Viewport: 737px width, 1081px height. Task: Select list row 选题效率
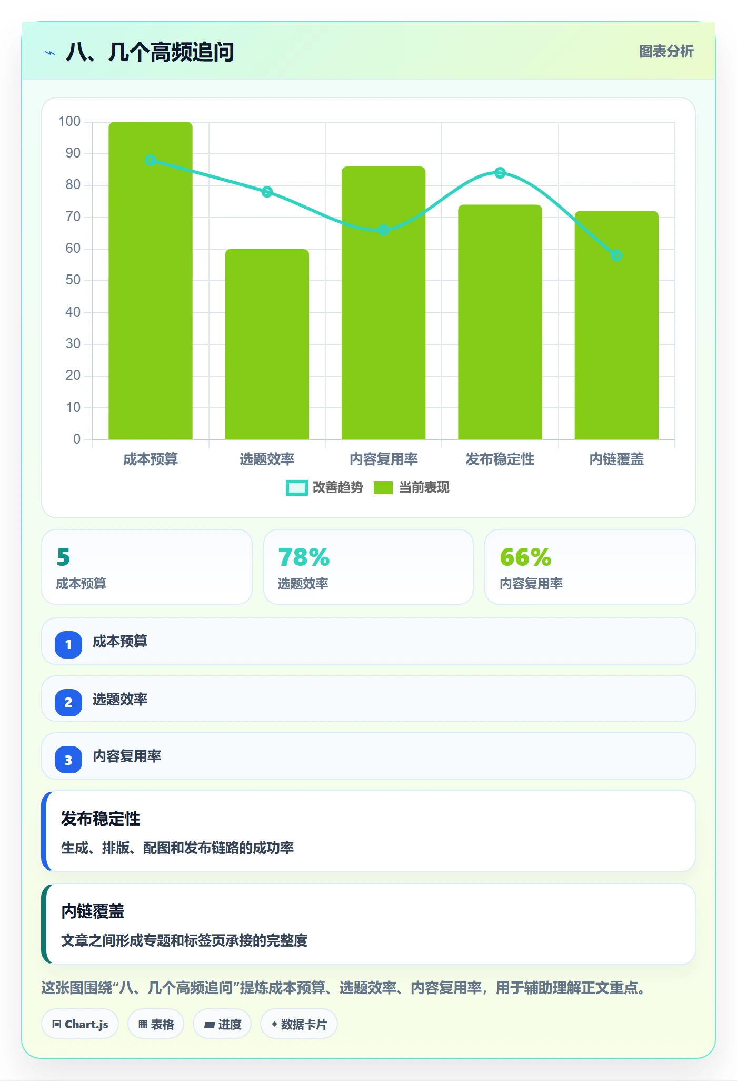coord(368,699)
